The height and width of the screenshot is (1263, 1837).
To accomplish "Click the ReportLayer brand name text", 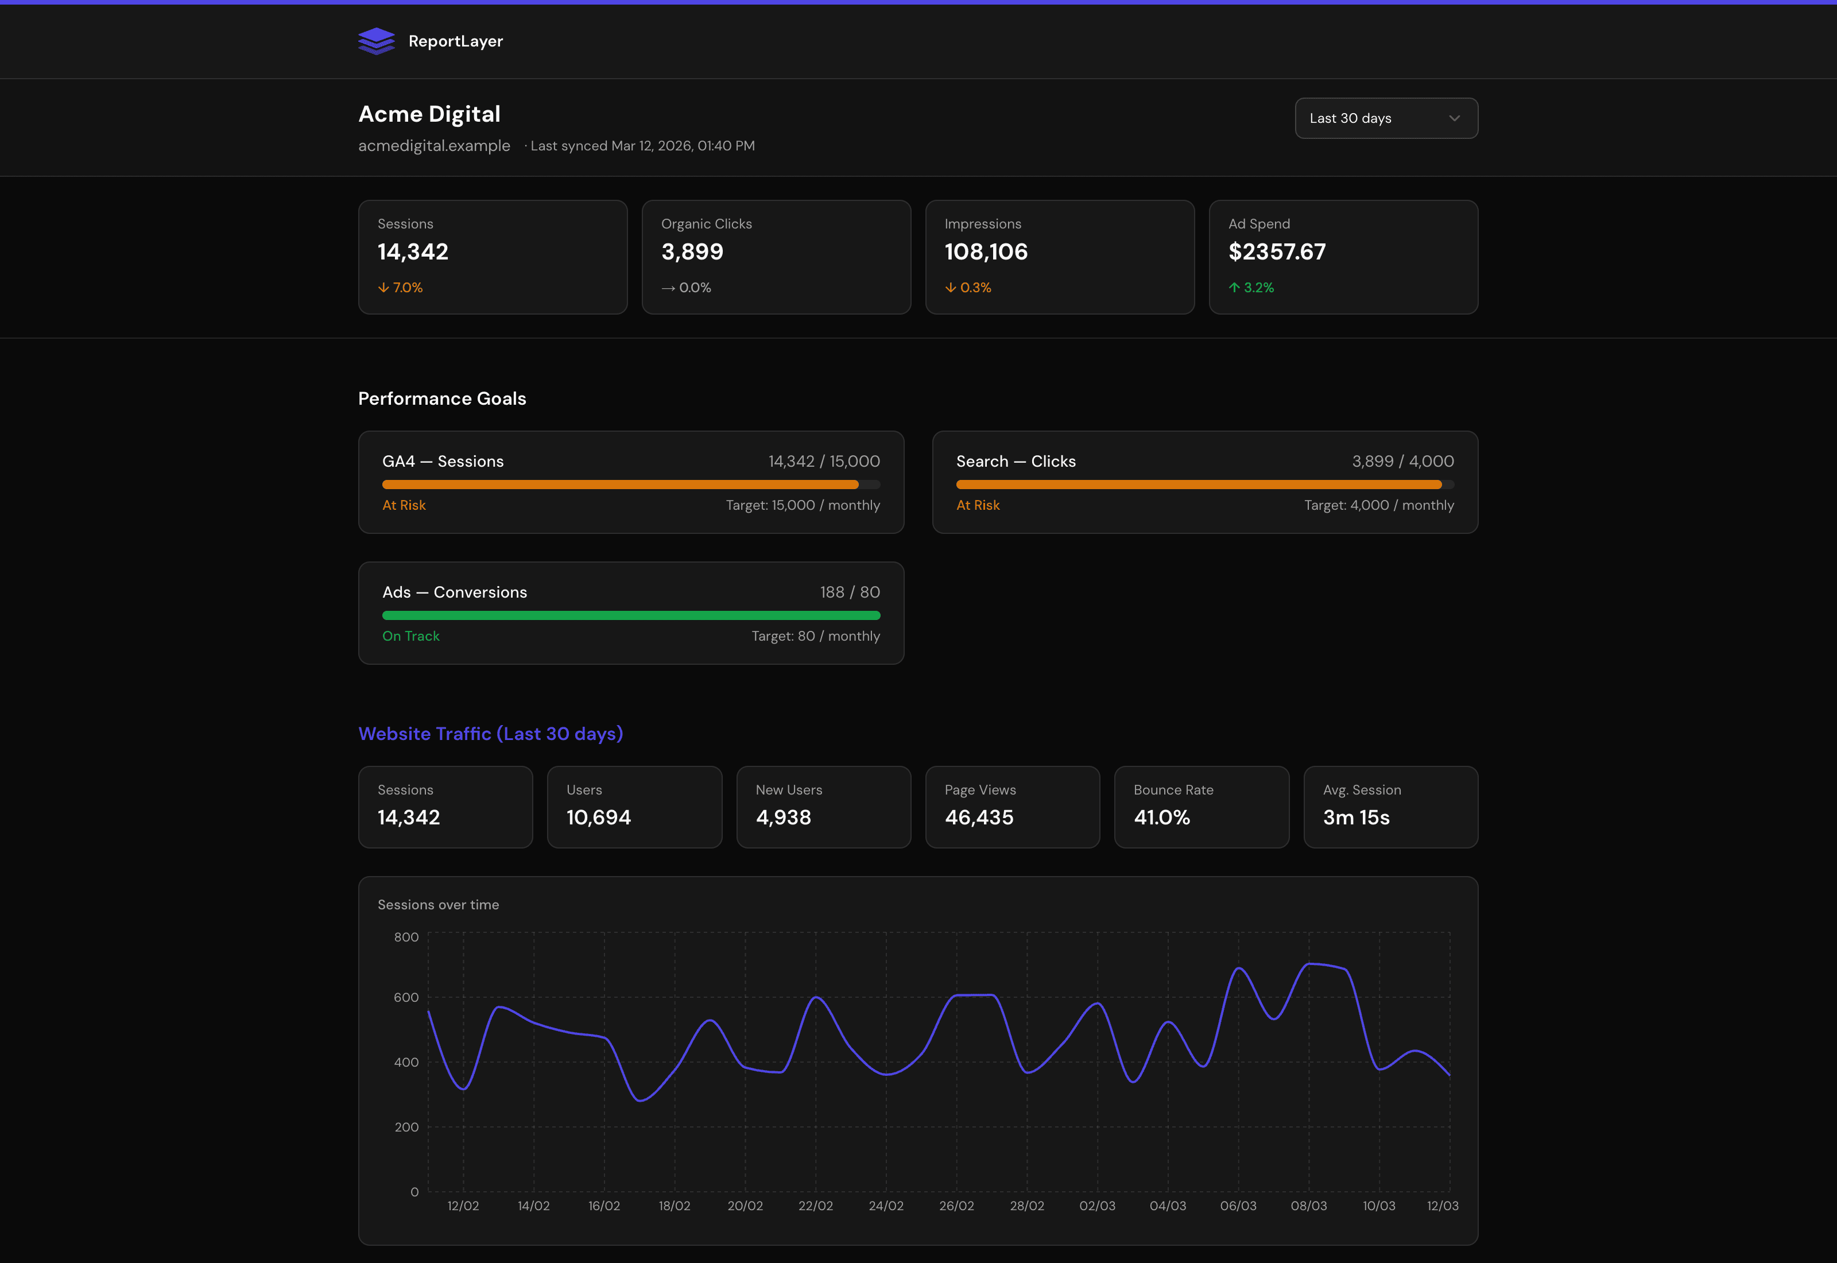I will point(456,41).
